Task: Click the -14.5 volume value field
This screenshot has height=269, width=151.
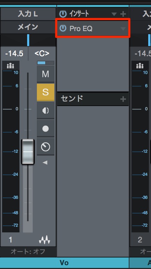Action: 14,54
